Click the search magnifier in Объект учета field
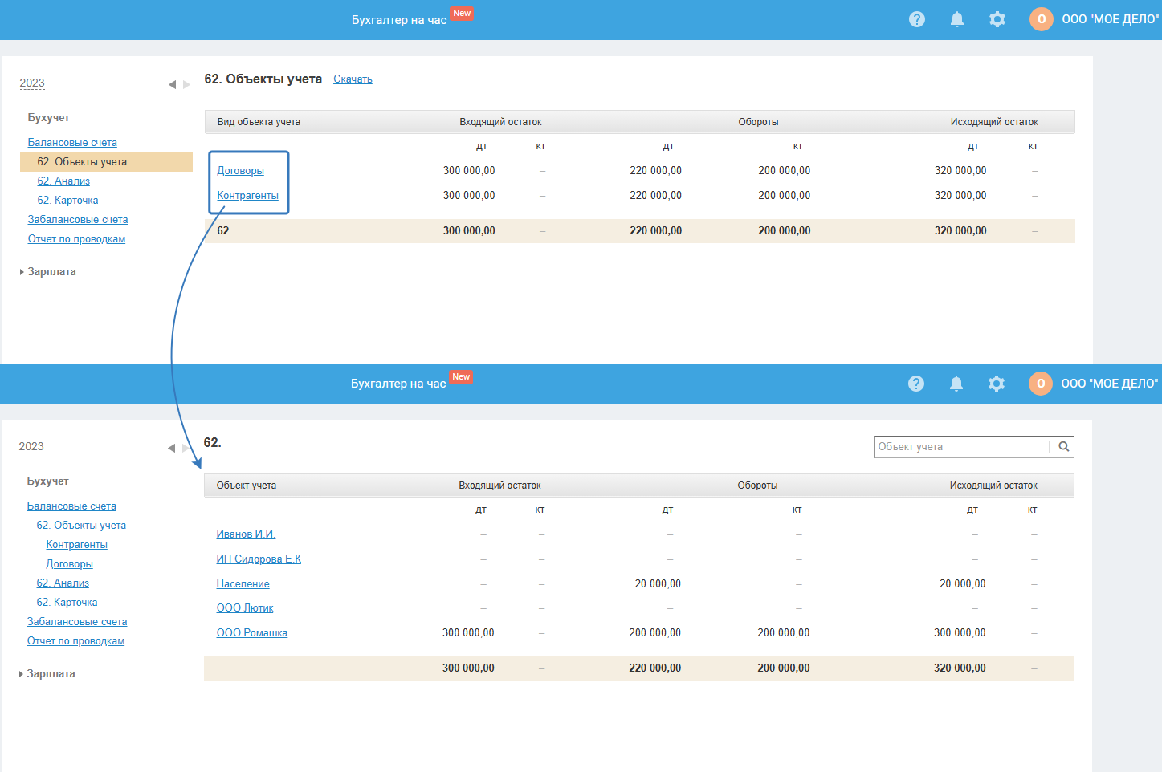Image resolution: width=1162 pixels, height=772 pixels. pyautogui.click(x=1063, y=447)
